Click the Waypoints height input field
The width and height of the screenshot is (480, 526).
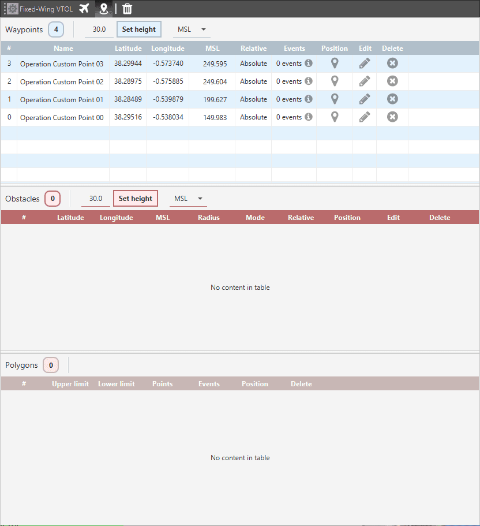click(99, 29)
